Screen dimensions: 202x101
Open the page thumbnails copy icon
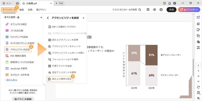[x=198, y=36]
